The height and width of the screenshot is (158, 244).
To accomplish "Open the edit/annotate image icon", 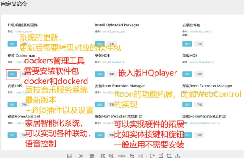I will pyautogui.click(x=161, y=156).
